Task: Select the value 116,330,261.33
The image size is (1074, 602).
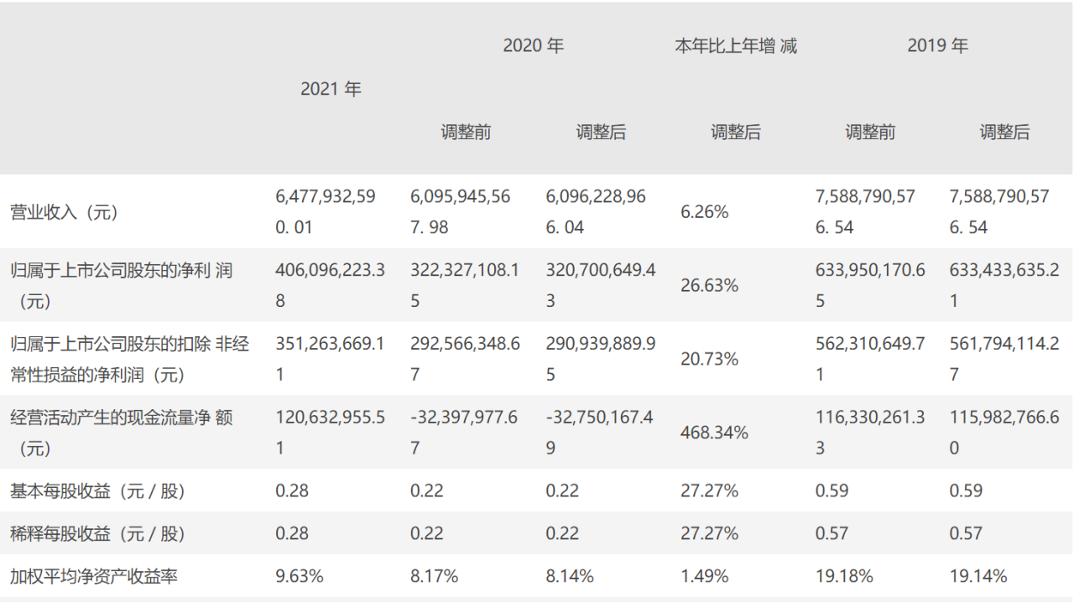Action: [870, 433]
